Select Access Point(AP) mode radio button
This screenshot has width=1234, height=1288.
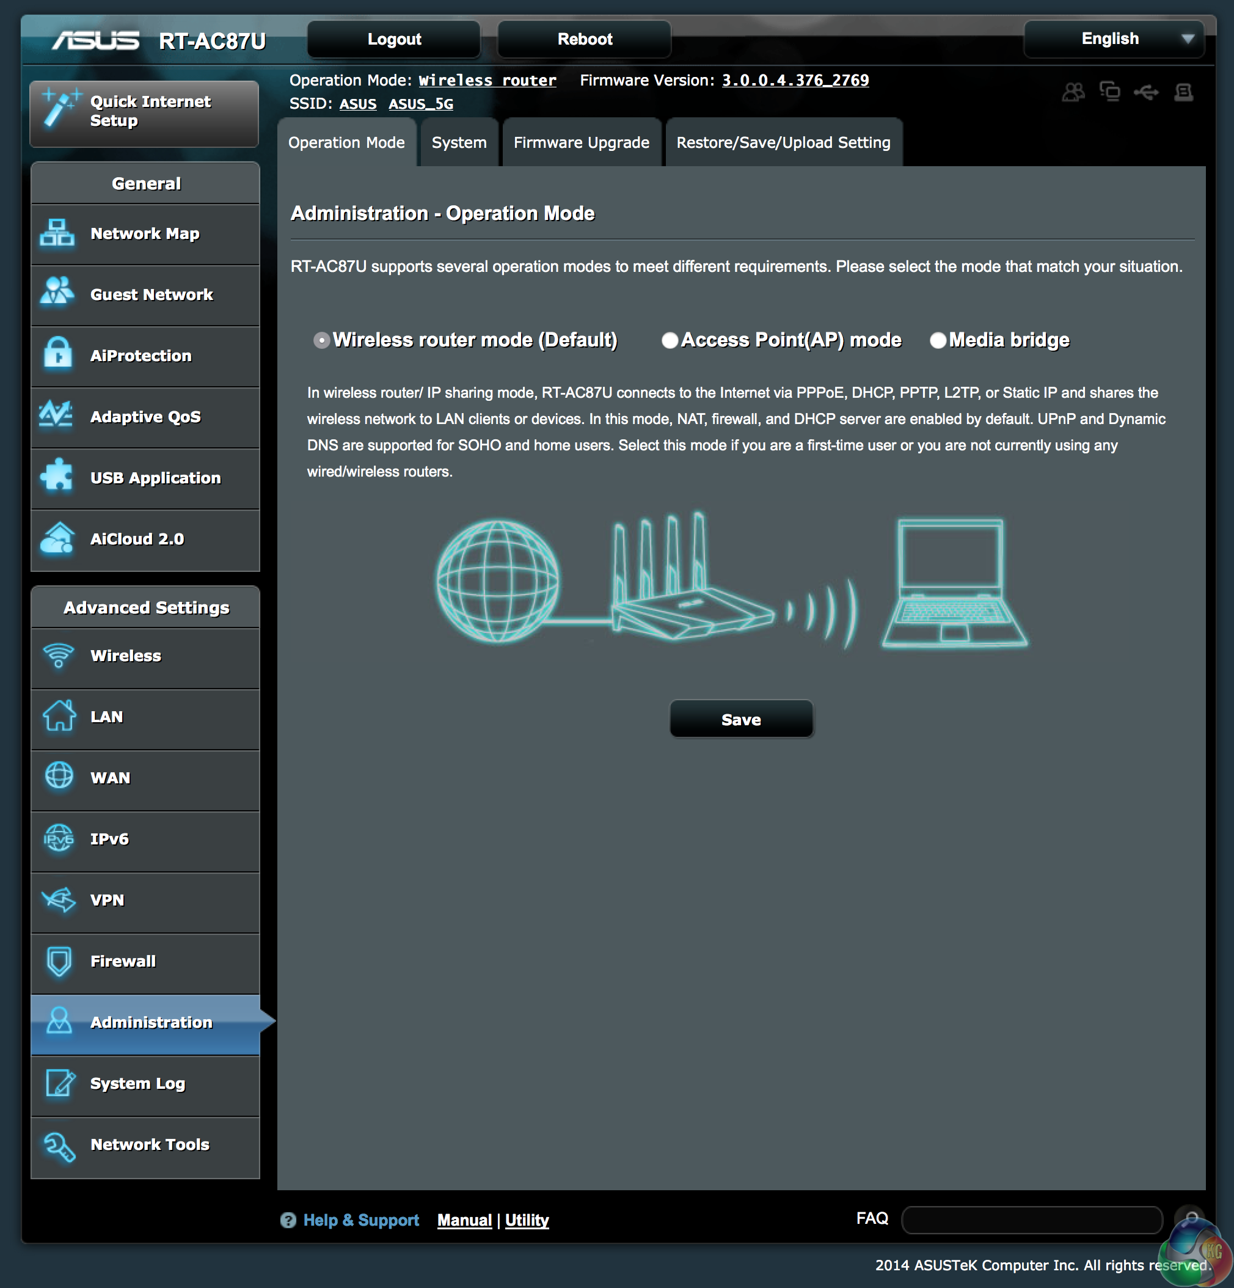click(670, 340)
